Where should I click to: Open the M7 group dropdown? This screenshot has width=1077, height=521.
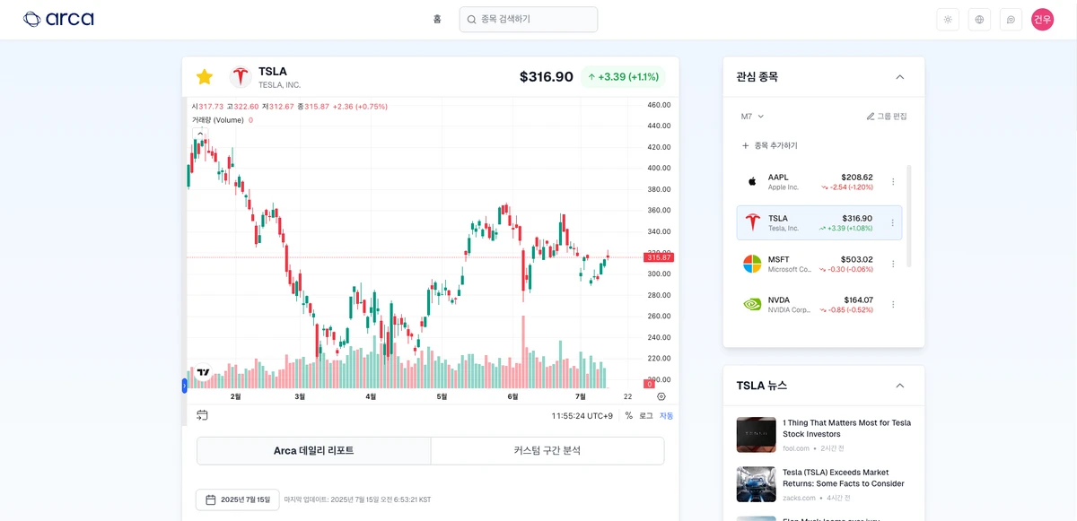[752, 117]
